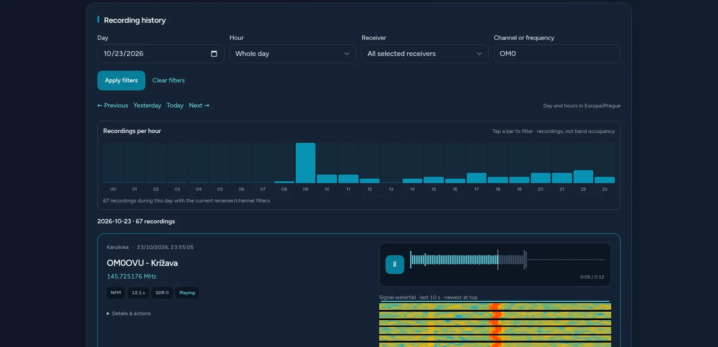
Task: Seek in the audio waveform progress bar
Action: pos(507,260)
